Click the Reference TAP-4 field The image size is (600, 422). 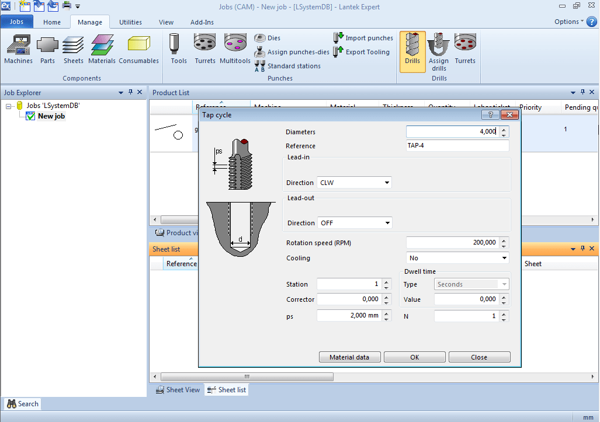pos(457,145)
